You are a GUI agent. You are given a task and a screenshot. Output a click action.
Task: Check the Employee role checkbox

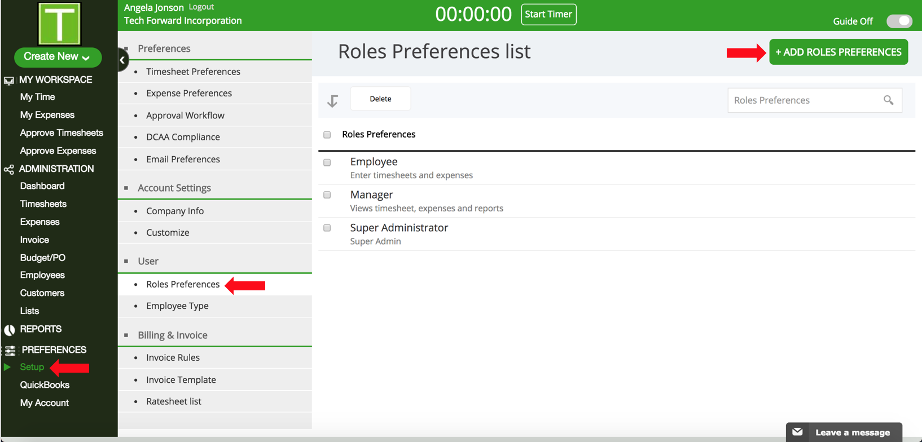click(x=327, y=162)
